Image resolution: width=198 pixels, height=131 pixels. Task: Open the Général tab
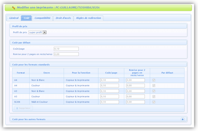(14, 18)
